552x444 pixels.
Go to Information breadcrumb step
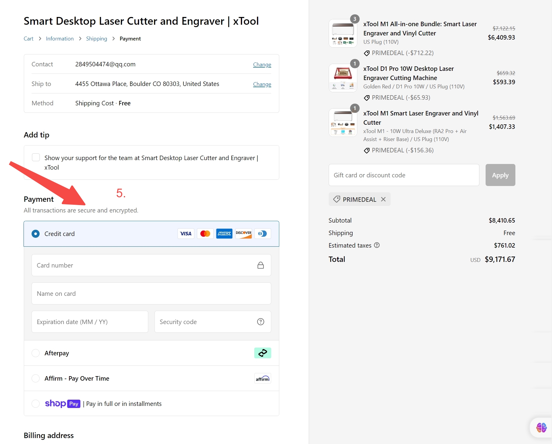tap(60, 39)
